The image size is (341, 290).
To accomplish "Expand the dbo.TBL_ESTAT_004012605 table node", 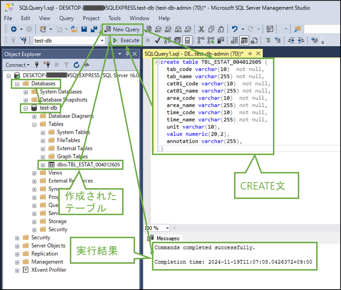I will click(43, 165).
